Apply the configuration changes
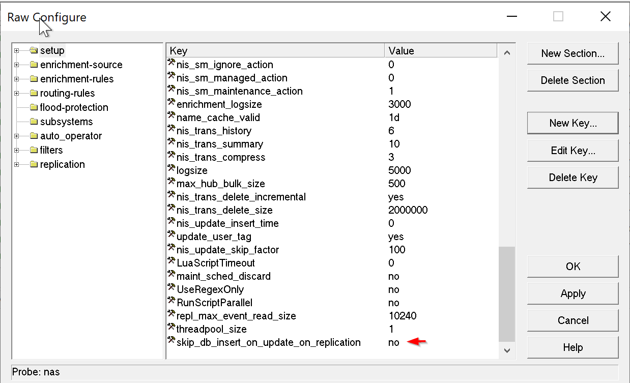630x383 pixels. (x=572, y=293)
